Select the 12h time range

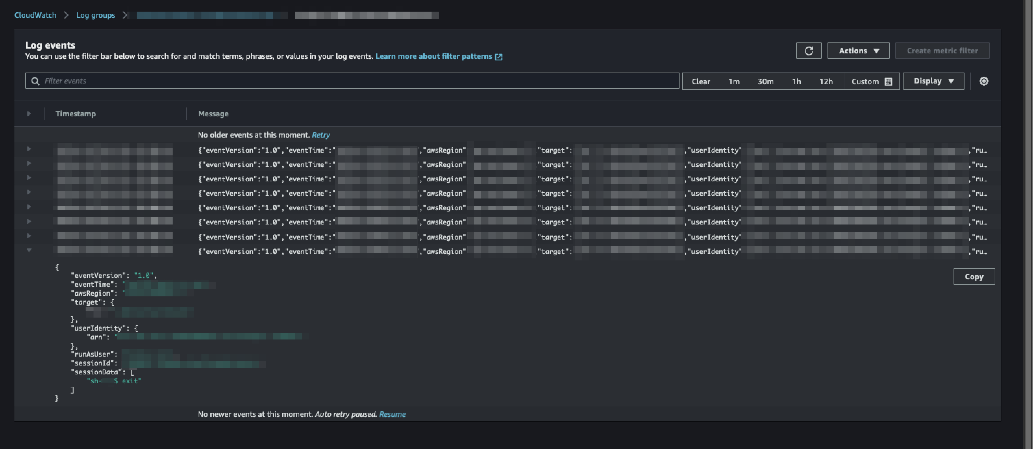826,82
